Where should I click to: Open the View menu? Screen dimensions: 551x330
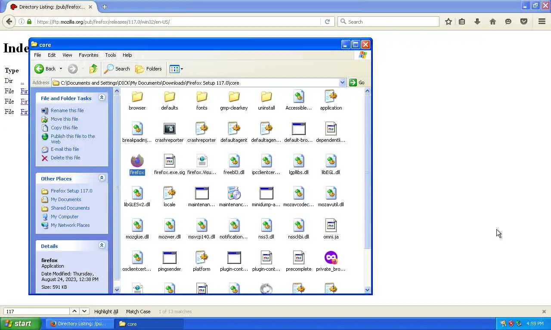67,55
